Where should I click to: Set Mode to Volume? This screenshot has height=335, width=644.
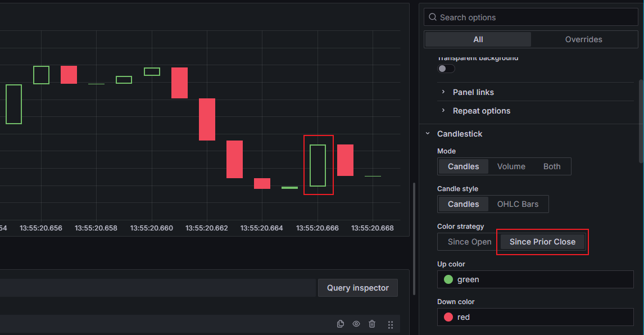click(511, 166)
